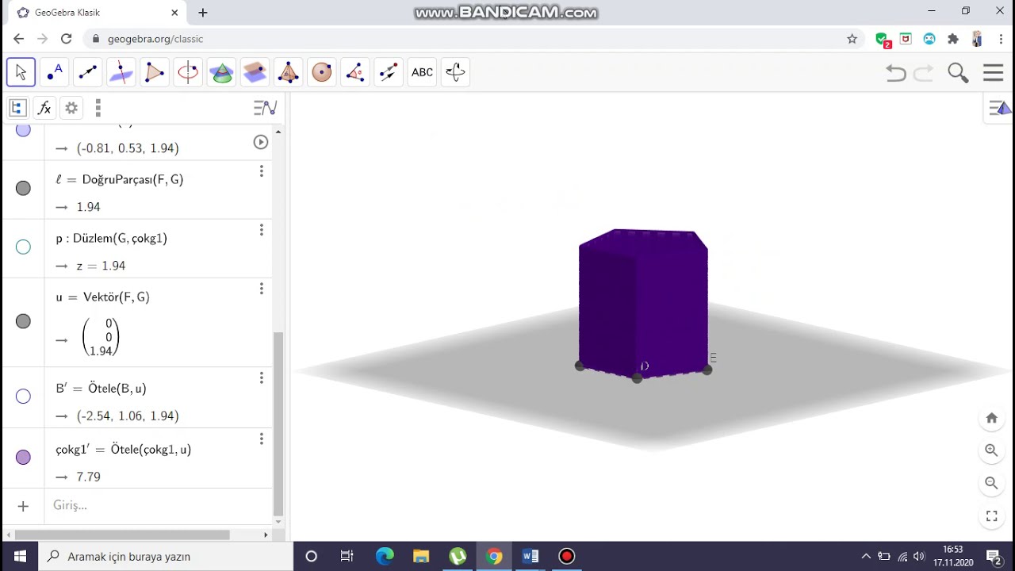1015x571 pixels.
Task: Open more options for p : Düzlem row
Action: point(261,230)
